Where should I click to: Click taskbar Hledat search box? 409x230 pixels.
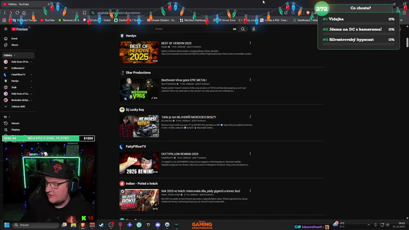pyautogui.click(x=36, y=225)
